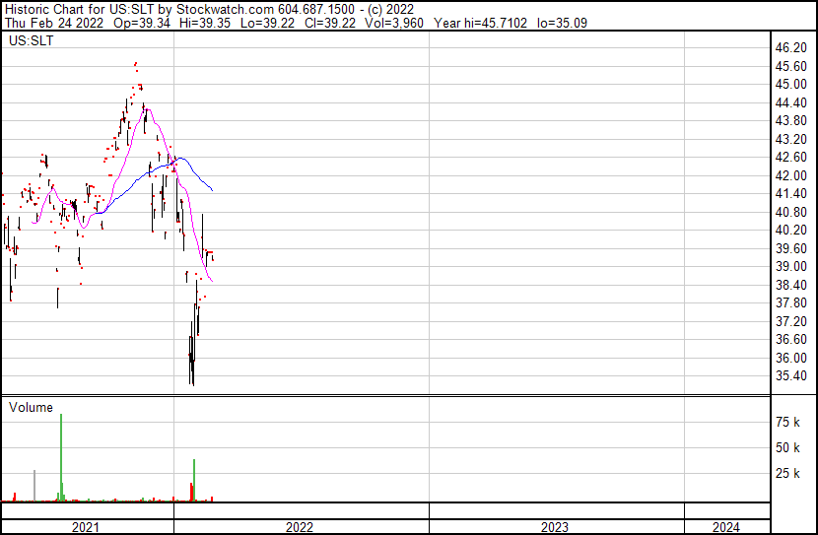
Task: Click the 42.00 price axis label
Action: [x=791, y=175]
